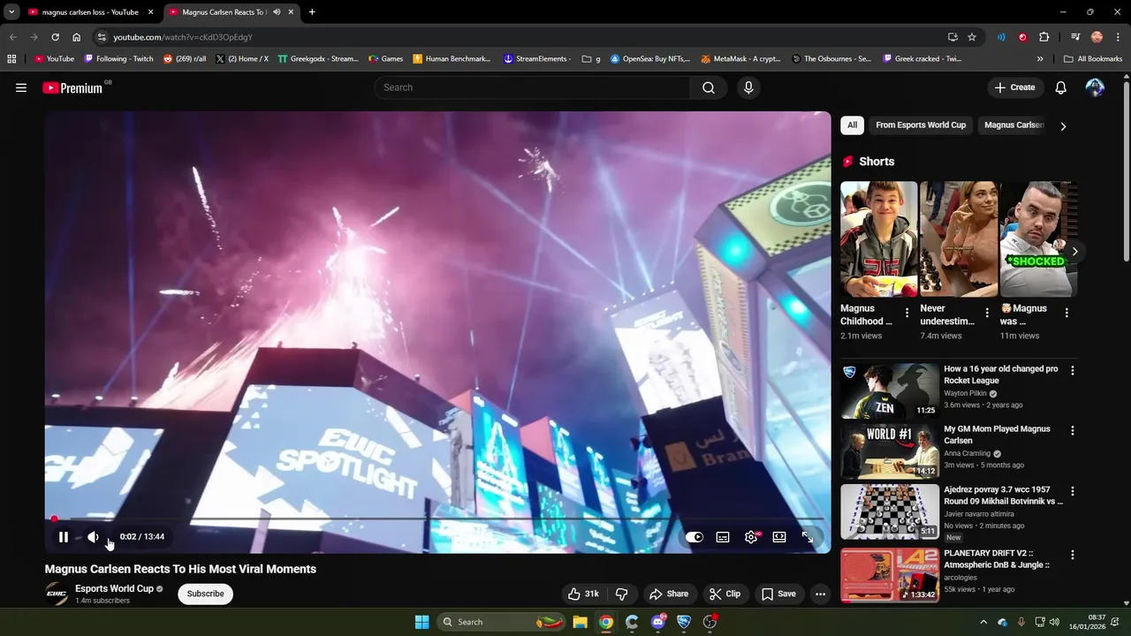
Task: Open YouTube notifications bell
Action: 1061,87
